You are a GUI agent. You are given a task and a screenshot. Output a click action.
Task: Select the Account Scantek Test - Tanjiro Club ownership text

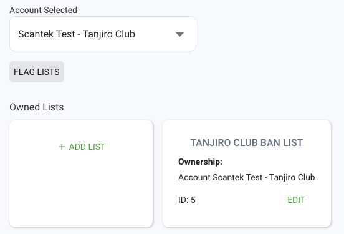(x=247, y=177)
